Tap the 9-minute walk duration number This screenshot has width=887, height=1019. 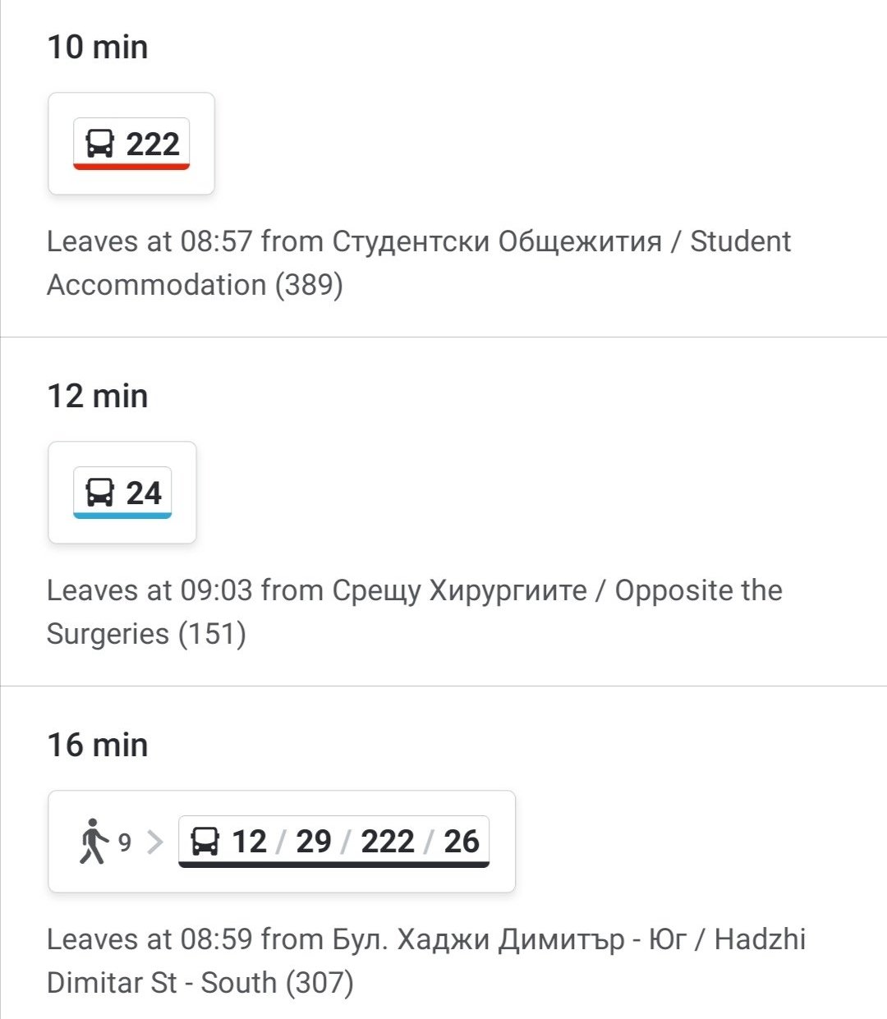tap(125, 842)
